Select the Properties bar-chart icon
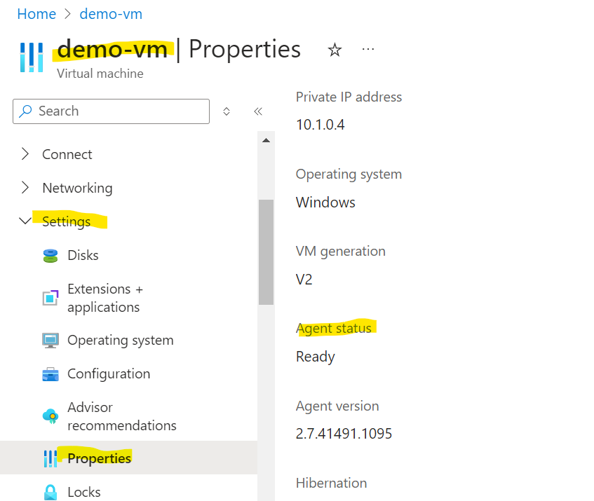 [x=49, y=458]
